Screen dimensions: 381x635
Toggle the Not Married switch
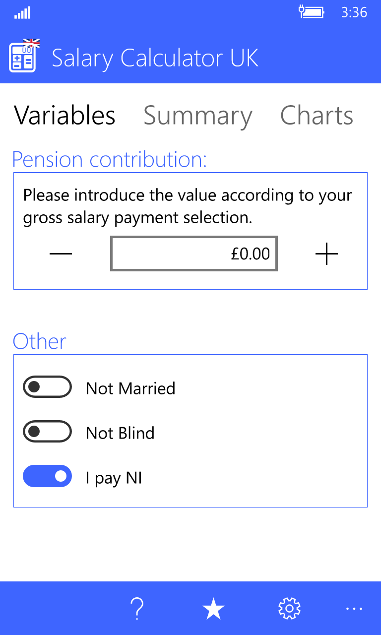48,387
